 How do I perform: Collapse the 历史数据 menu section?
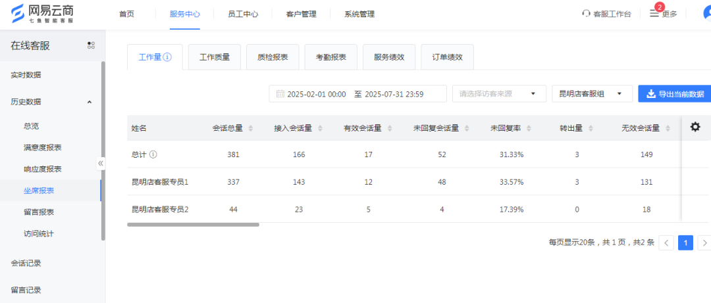click(90, 102)
